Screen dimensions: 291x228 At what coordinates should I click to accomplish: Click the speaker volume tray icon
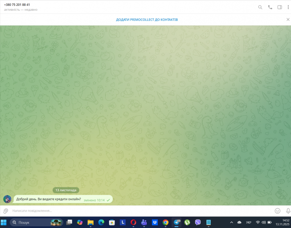[x=263, y=222]
